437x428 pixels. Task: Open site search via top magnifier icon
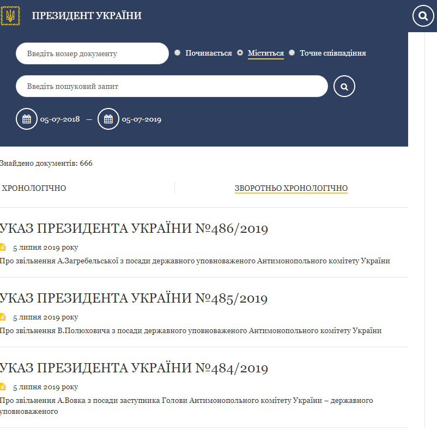423,16
